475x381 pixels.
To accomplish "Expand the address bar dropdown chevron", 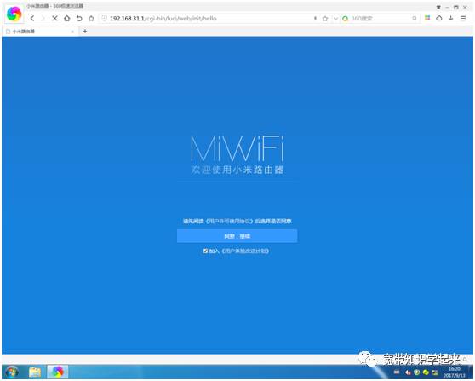I will (335, 19).
